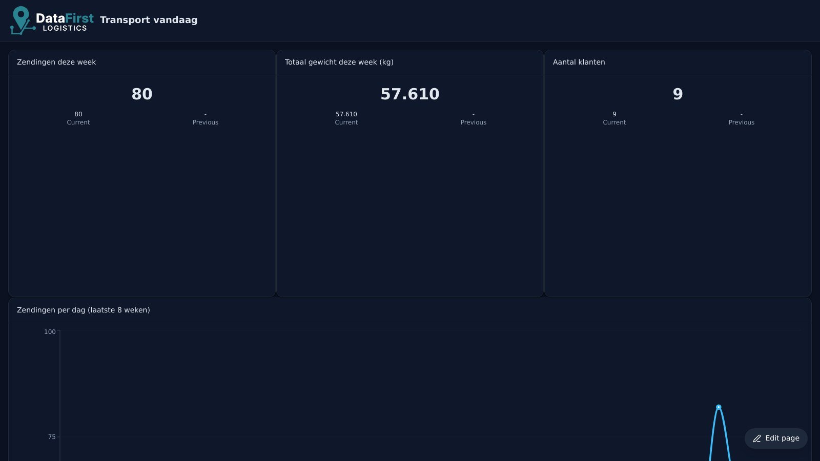Click the large 9 customers value
820x461 pixels.
click(678, 94)
